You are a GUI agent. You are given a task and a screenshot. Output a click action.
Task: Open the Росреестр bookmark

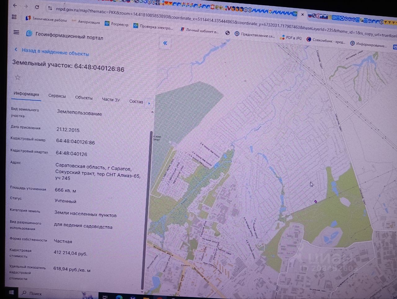pos(116,24)
